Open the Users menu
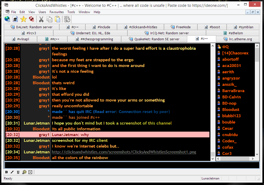Image resolution: width=264 pixels, height=185 pixels. point(42,12)
